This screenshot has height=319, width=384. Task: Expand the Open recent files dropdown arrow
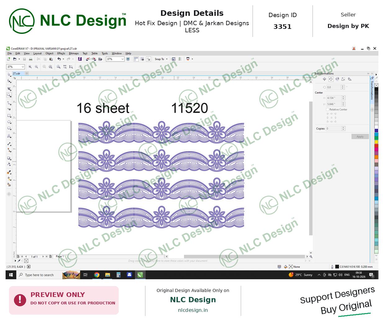(19, 59)
